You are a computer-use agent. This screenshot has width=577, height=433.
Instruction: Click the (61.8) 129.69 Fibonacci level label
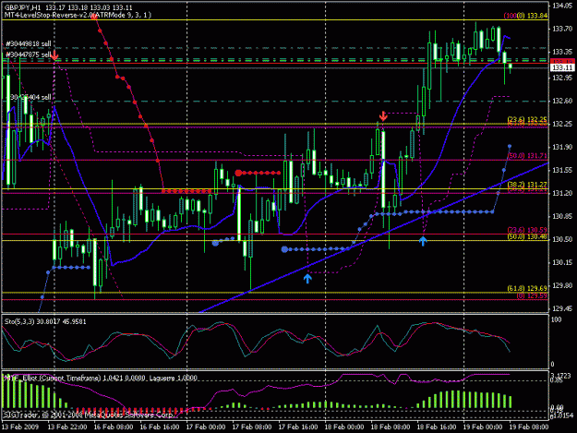tap(527, 288)
